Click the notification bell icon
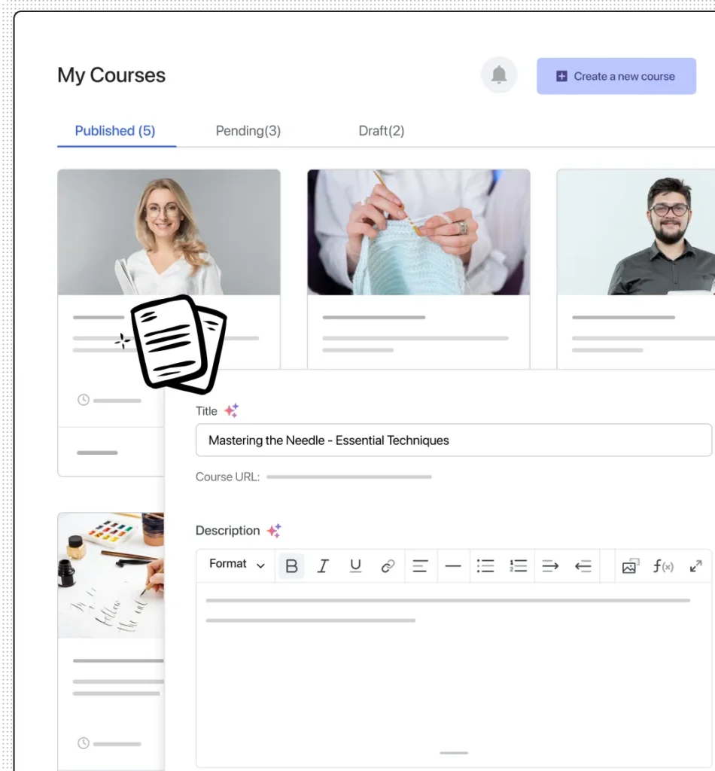 (499, 75)
